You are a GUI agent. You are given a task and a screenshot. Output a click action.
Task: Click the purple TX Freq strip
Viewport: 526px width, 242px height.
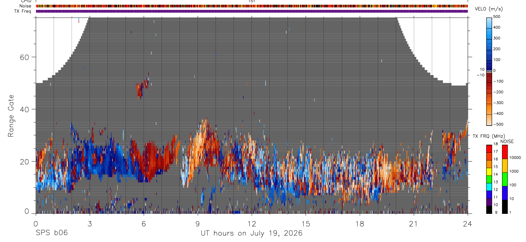point(252,11)
